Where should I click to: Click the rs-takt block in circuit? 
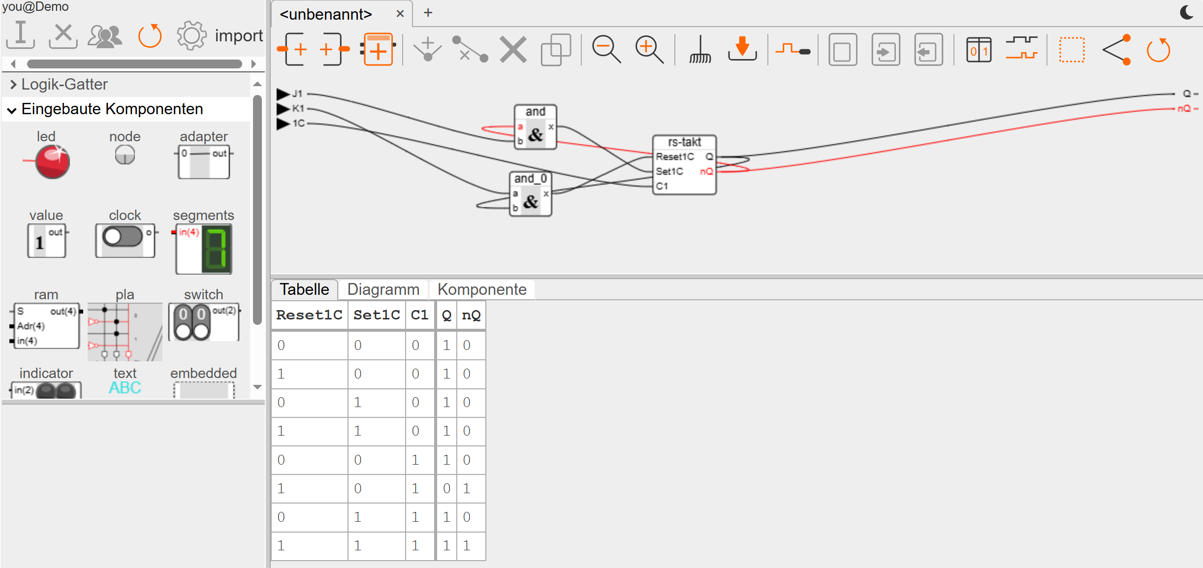[x=684, y=165]
